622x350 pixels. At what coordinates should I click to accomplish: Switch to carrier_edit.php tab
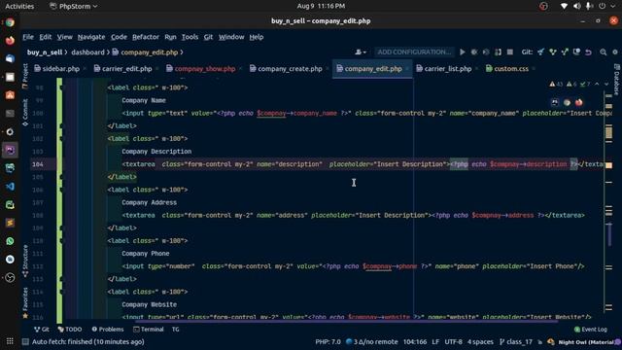(x=126, y=69)
